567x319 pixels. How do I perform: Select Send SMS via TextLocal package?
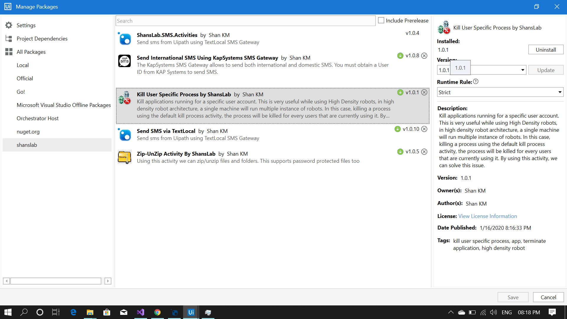click(273, 134)
